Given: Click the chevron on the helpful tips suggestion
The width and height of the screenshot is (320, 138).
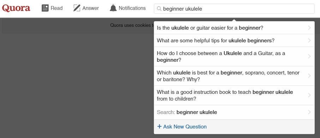Looking at the screenshot, I should (x=309, y=41).
